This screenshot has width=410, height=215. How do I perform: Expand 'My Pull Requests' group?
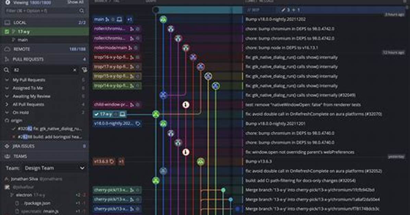7,80
